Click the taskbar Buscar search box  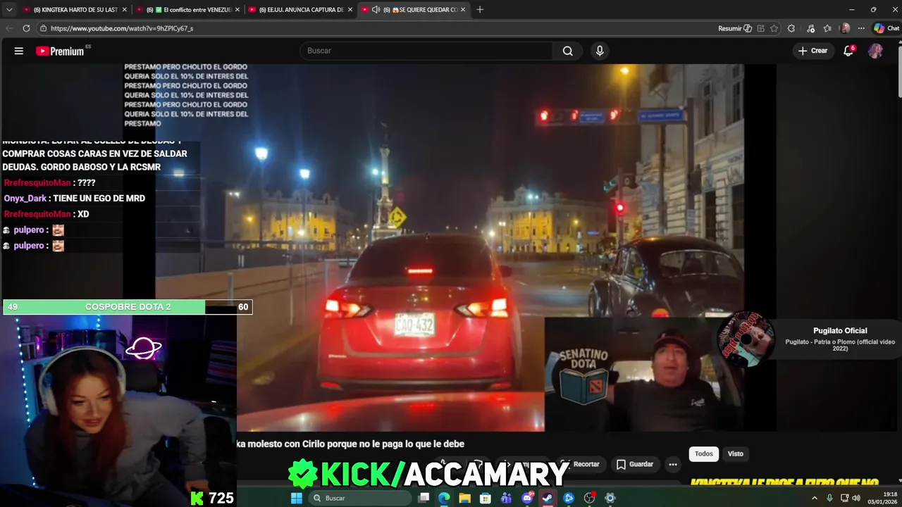pos(360,498)
